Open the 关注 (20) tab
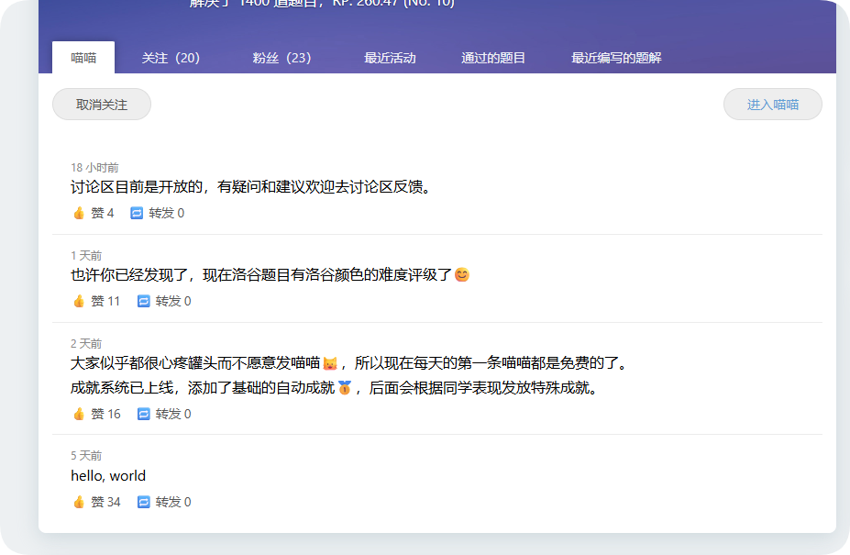Image resolution: width=850 pixels, height=555 pixels. (171, 58)
